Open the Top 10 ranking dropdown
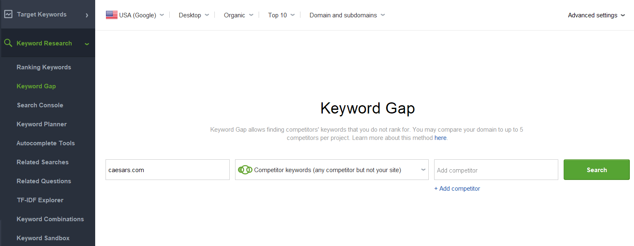The height and width of the screenshot is (246, 634). click(281, 15)
